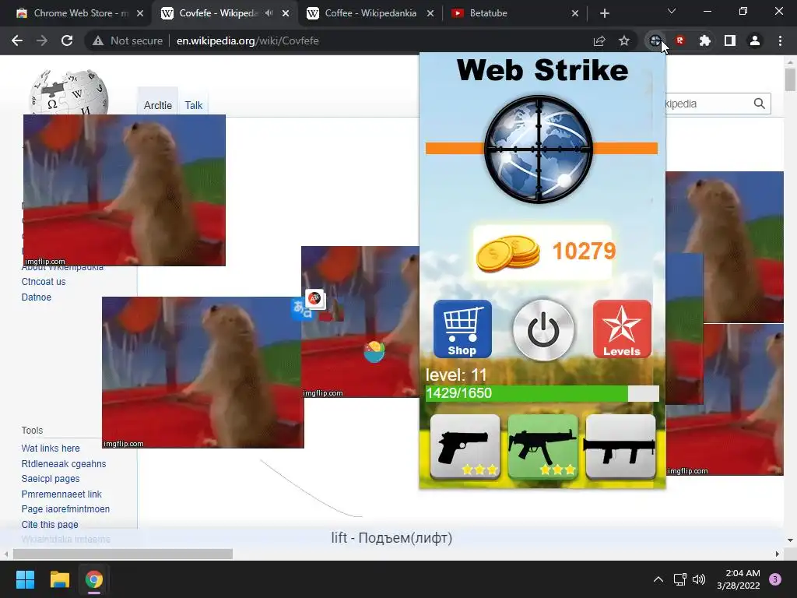Go forward to the next page
The height and width of the screenshot is (598, 797).
point(42,40)
